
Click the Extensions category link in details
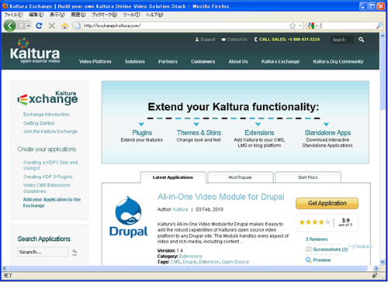pos(191,256)
